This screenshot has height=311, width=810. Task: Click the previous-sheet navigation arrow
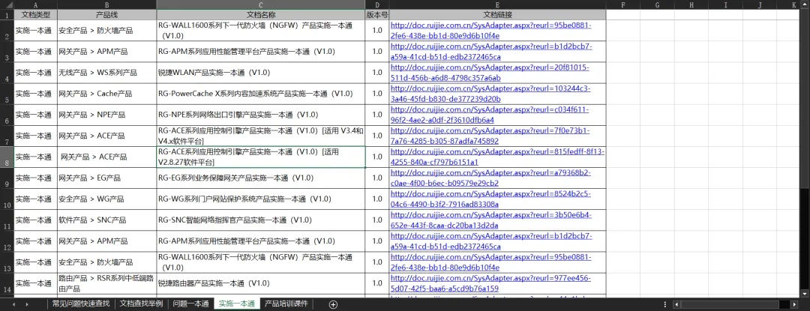14,304
